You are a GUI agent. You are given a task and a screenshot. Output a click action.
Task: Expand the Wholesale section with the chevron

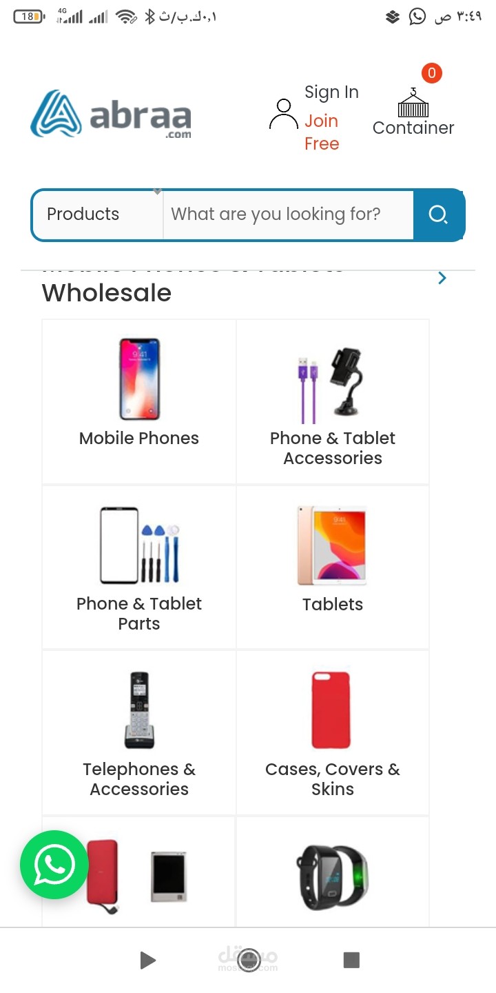(x=442, y=278)
